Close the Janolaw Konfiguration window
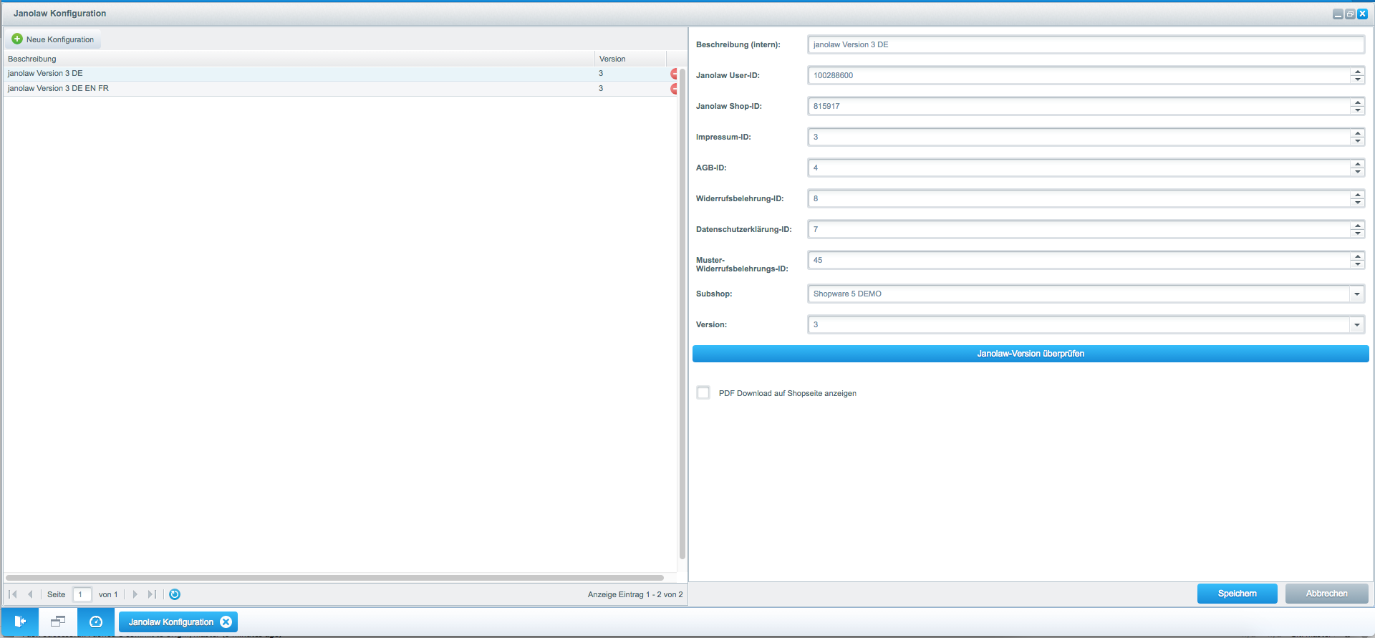The height and width of the screenshot is (638, 1375). click(x=1362, y=14)
